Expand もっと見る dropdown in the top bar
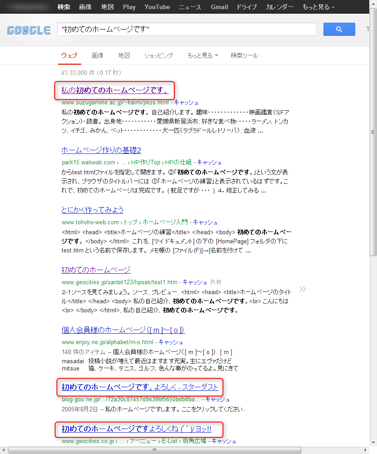 click(318, 7)
